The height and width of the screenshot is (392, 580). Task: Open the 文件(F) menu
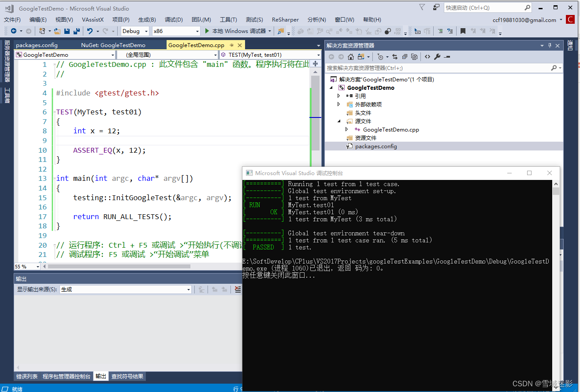12,20
